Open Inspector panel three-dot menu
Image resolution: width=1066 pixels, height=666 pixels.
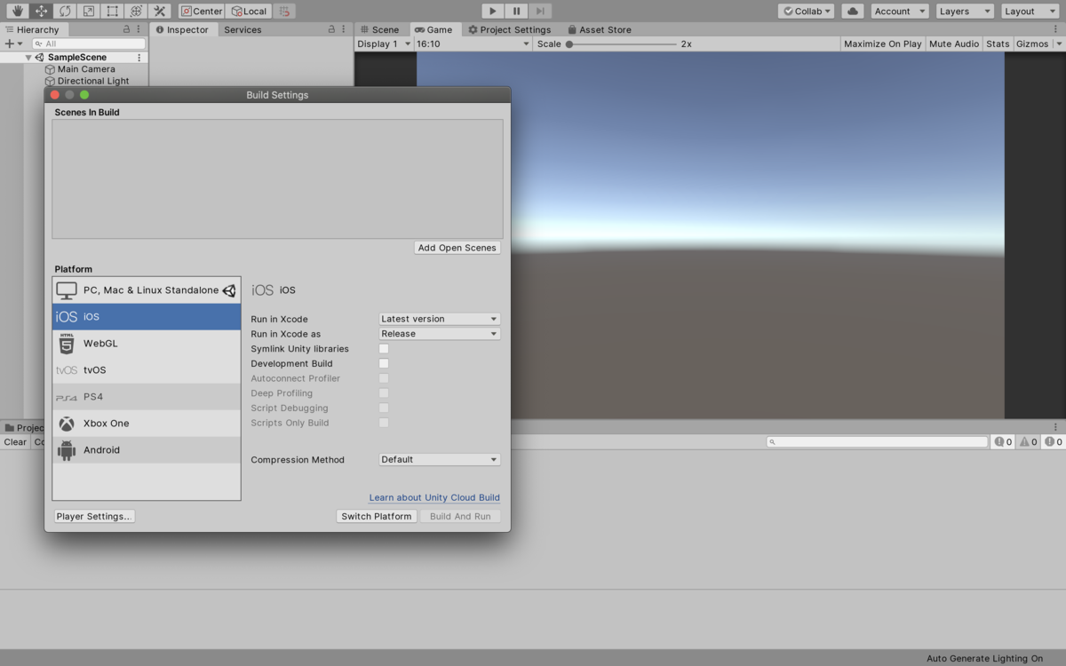[x=344, y=29]
